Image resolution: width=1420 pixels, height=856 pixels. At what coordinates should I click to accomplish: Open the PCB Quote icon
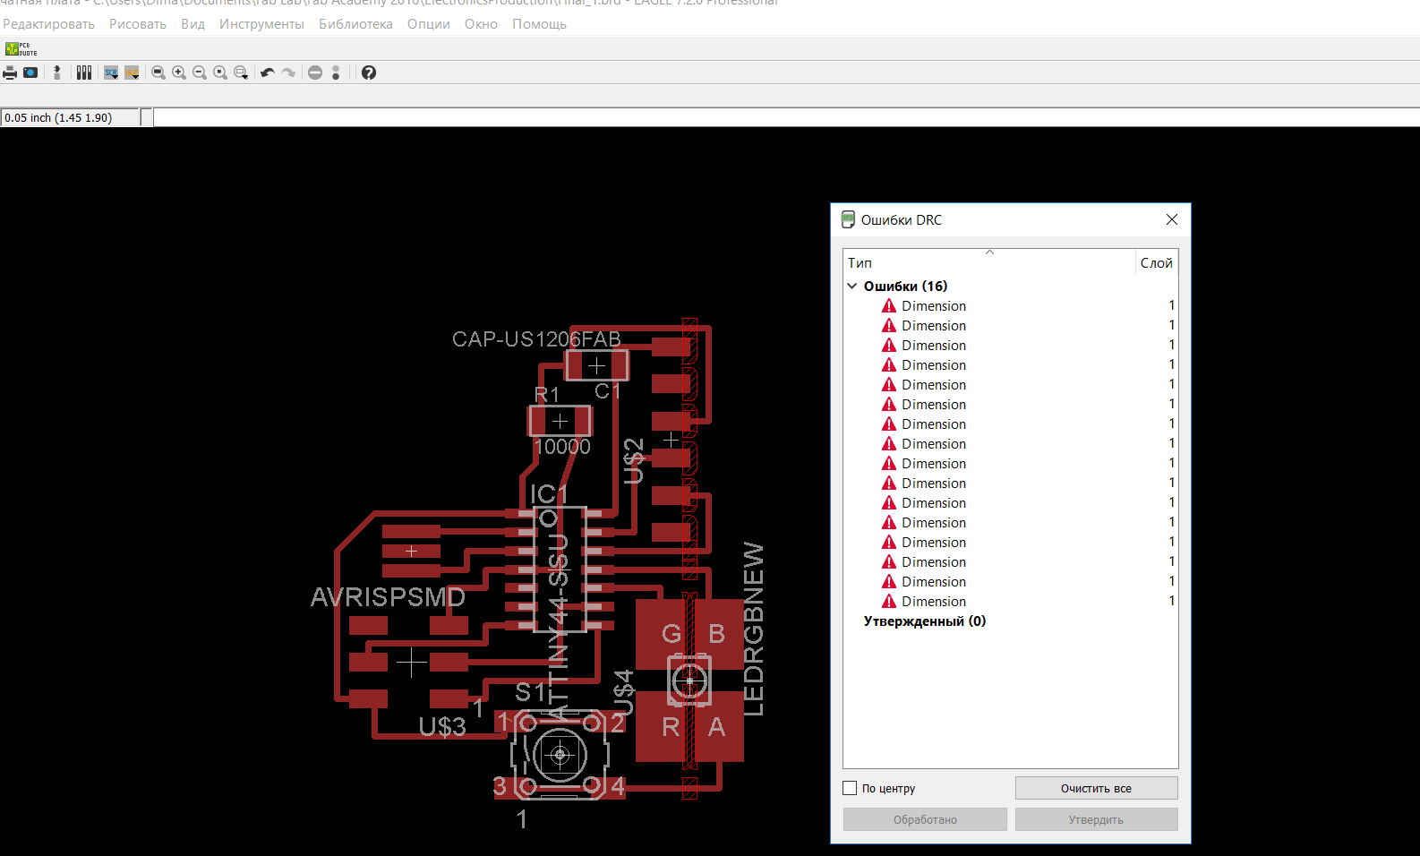point(21,48)
